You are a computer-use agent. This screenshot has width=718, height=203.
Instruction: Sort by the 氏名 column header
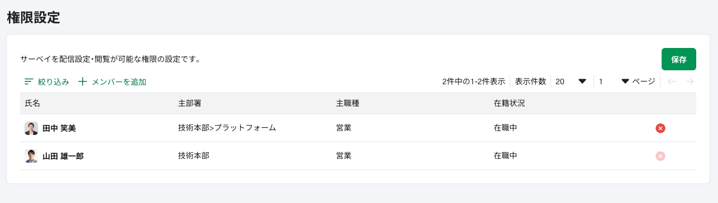tap(32, 103)
